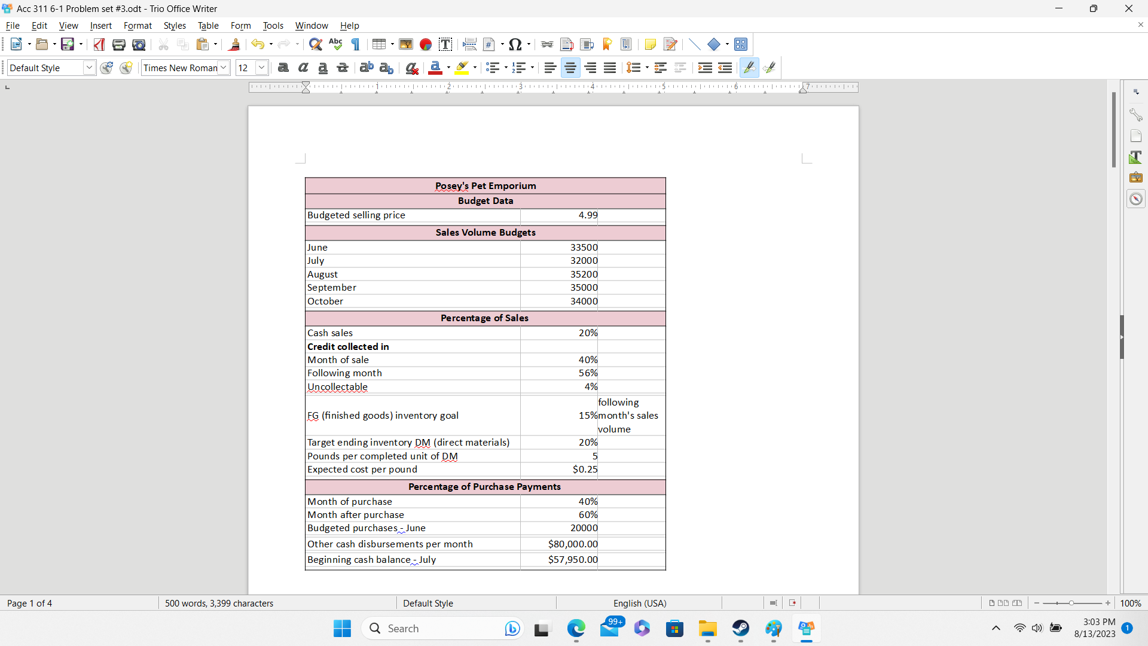
Task: Open Find and Replace
Action: click(x=316, y=44)
